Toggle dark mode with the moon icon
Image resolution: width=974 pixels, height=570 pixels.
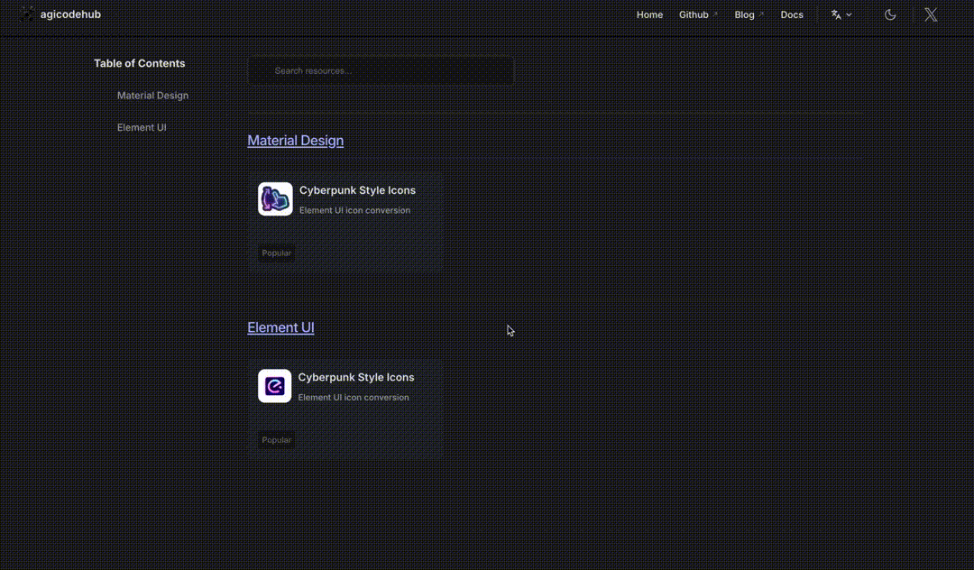click(x=890, y=14)
